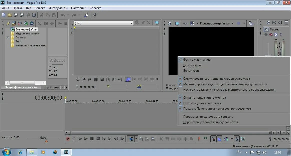
Task: Open the Файл menu
Action: point(5,8)
